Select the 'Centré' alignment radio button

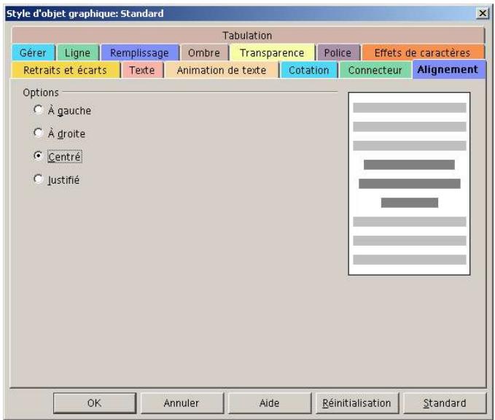click(38, 156)
